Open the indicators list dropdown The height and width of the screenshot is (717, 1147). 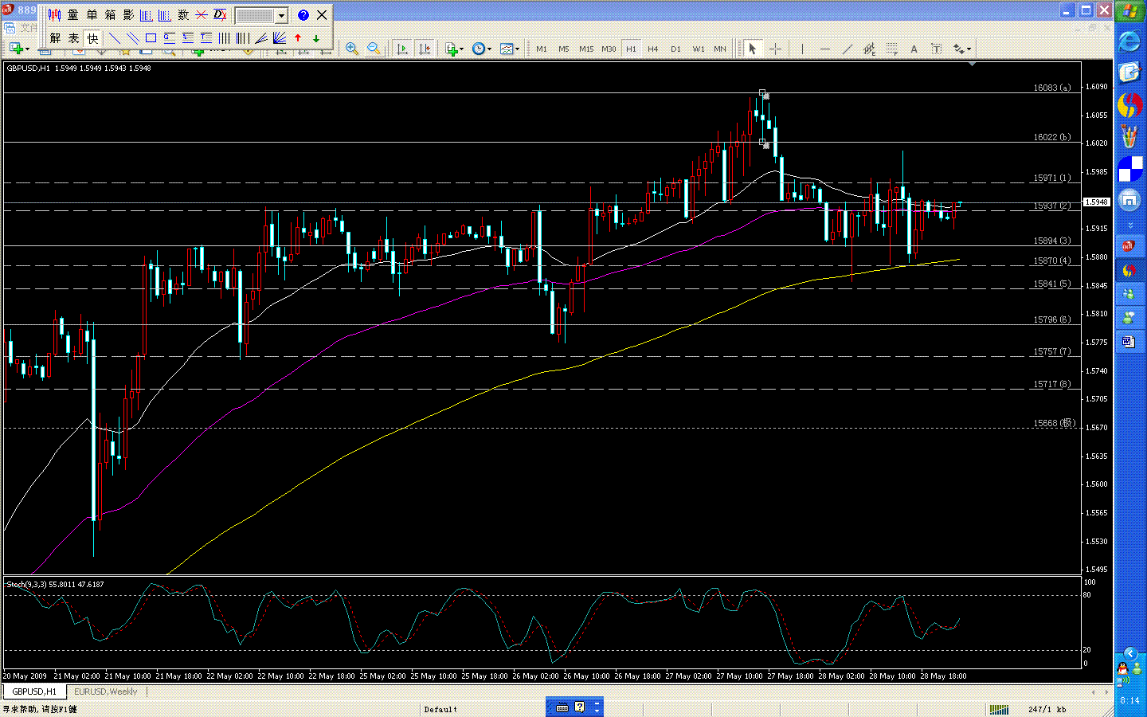[x=454, y=49]
